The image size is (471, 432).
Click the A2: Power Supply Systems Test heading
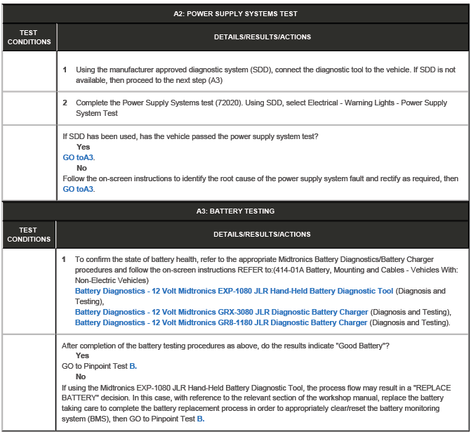pyautogui.click(x=235, y=13)
